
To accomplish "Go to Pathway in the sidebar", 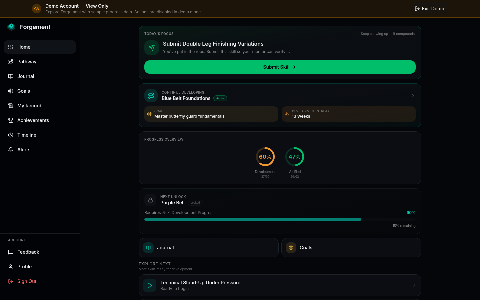I will (40, 62).
